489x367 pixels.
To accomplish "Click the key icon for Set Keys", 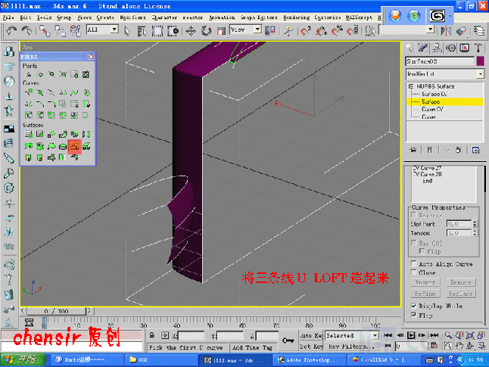I will click(x=288, y=341).
